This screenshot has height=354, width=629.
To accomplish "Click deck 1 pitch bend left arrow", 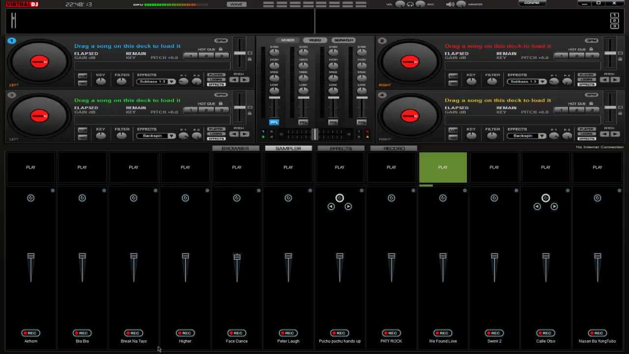I will click(234, 80).
